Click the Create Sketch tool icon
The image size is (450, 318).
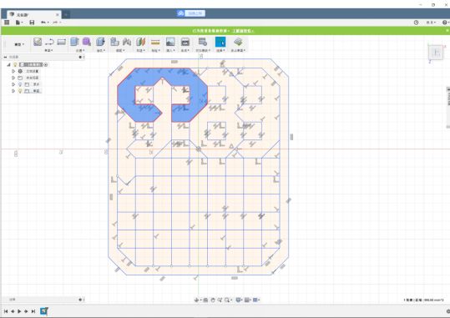[x=38, y=42]
